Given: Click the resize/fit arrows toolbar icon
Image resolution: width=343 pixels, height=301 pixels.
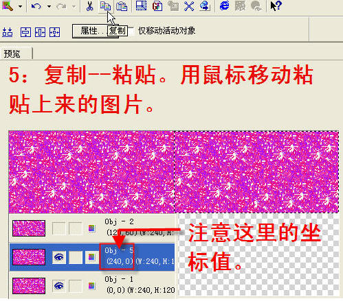Looking at the screenshot, I should 189,6.
